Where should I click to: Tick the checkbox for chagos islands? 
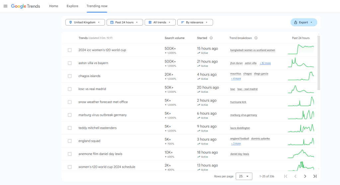pos(70,76)
